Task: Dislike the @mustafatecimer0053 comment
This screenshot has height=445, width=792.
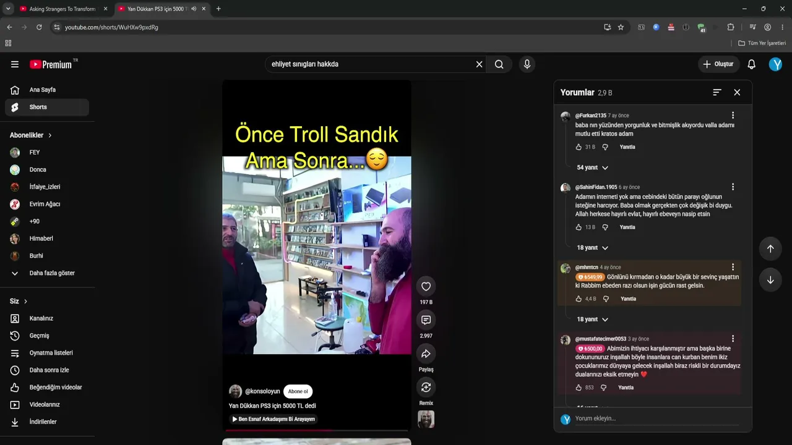Action: click(603, 388)
